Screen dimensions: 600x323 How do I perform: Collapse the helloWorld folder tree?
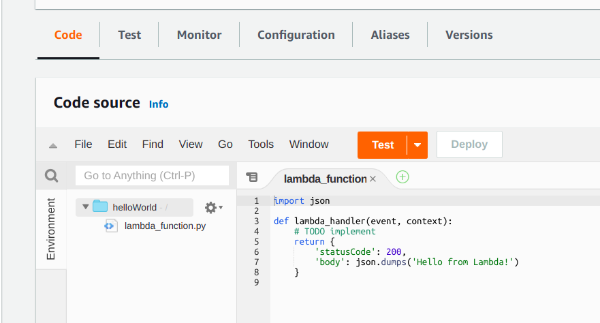point(85,207)
